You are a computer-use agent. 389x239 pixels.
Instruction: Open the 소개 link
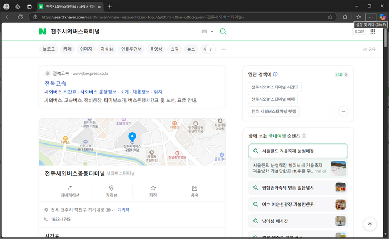pyautogui.click(x=124, y=92)
